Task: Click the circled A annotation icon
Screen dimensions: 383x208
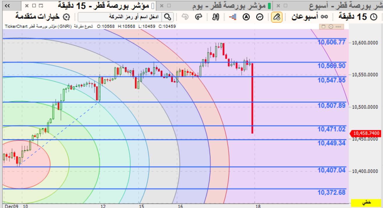Action: coord(246,17)
